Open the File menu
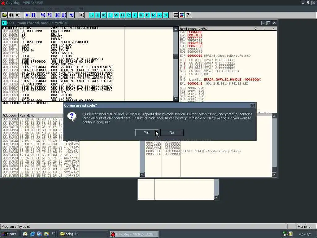317x238 pixels. click(x=4, y=9)
